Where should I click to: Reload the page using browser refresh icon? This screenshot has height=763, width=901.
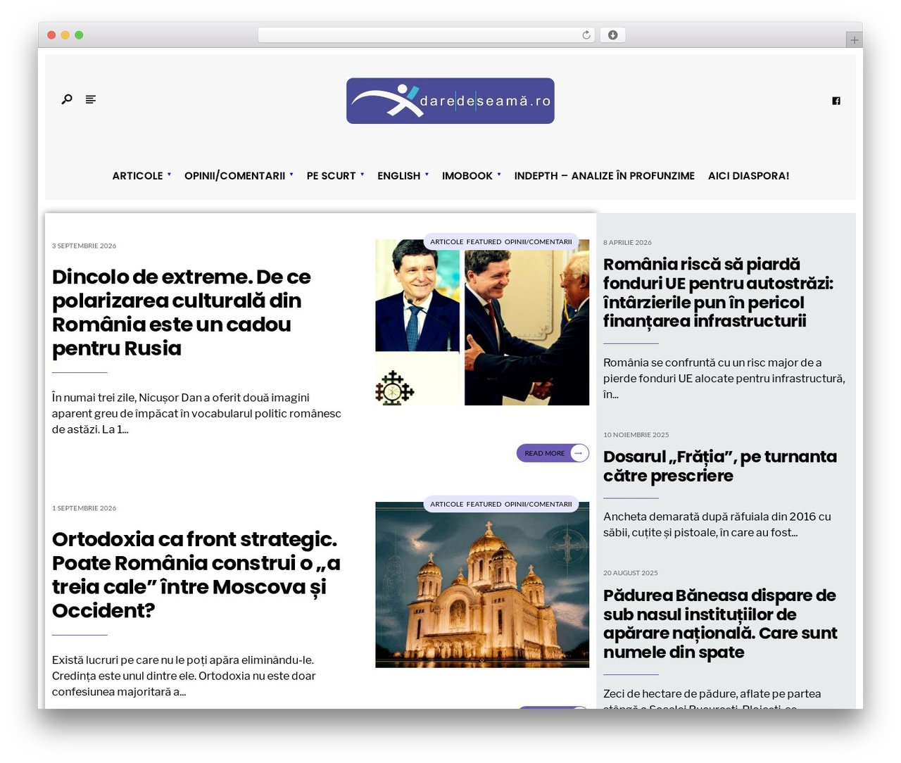click(586, 35)
